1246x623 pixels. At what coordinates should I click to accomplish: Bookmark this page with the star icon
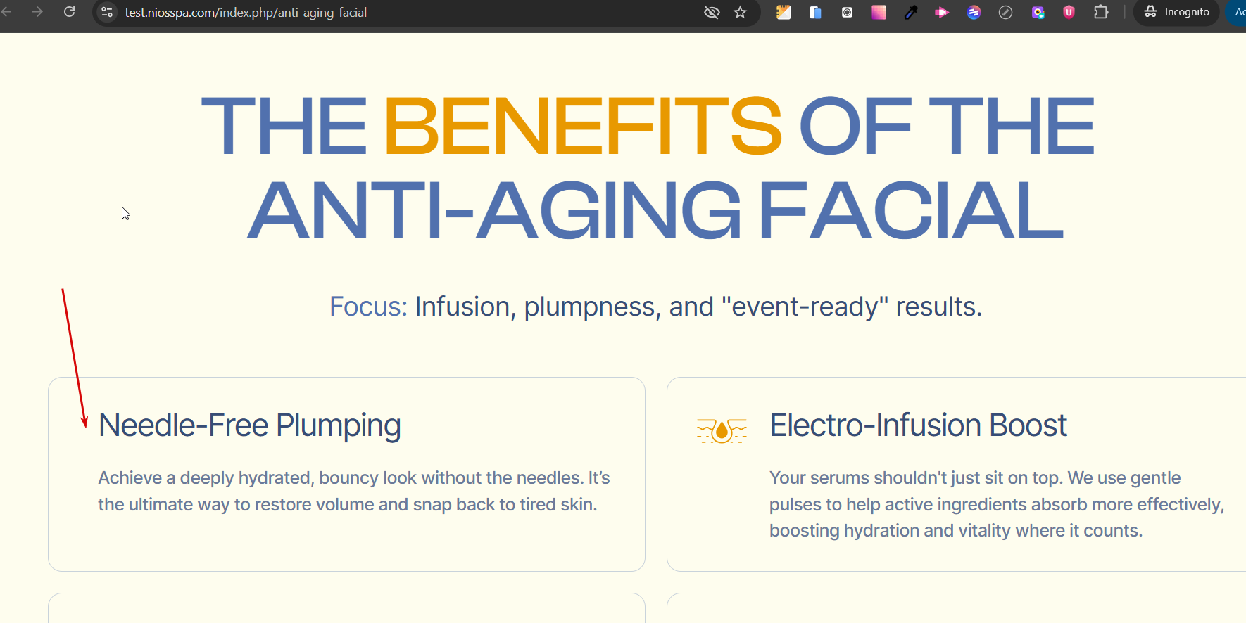[740, 12]
